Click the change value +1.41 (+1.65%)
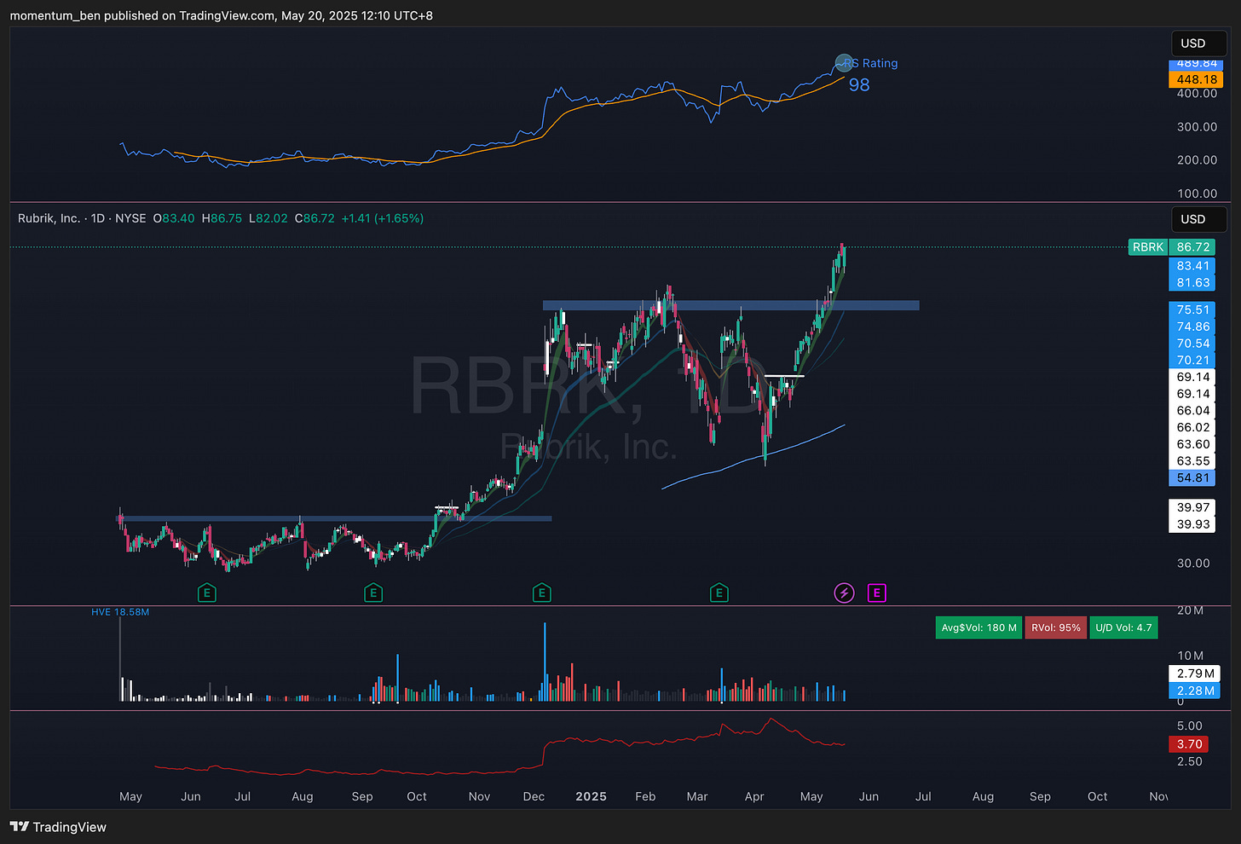Viewport: 1241px width, 844px height. 383,218
